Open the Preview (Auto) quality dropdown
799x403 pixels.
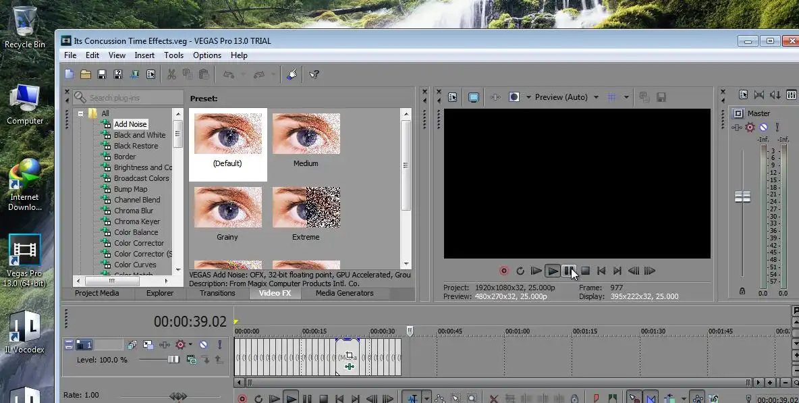click(x=596, y=97)
